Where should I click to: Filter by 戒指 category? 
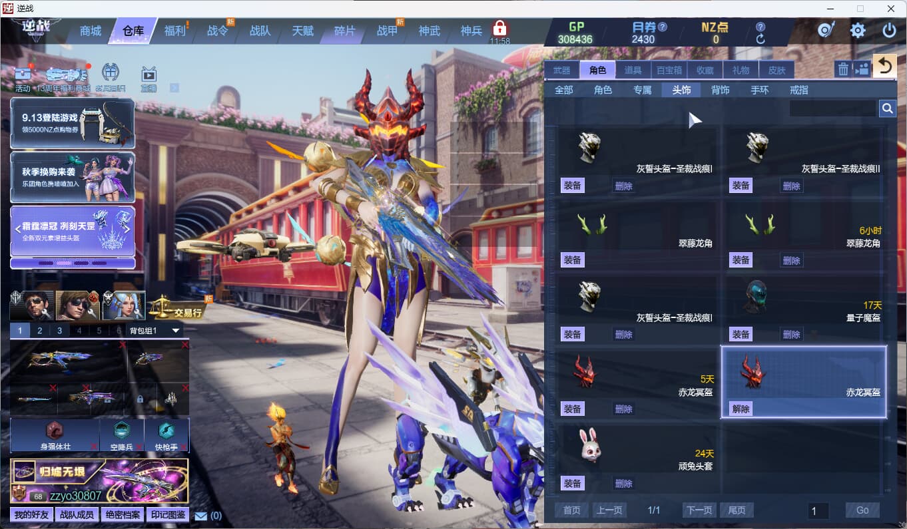[799, 90]
